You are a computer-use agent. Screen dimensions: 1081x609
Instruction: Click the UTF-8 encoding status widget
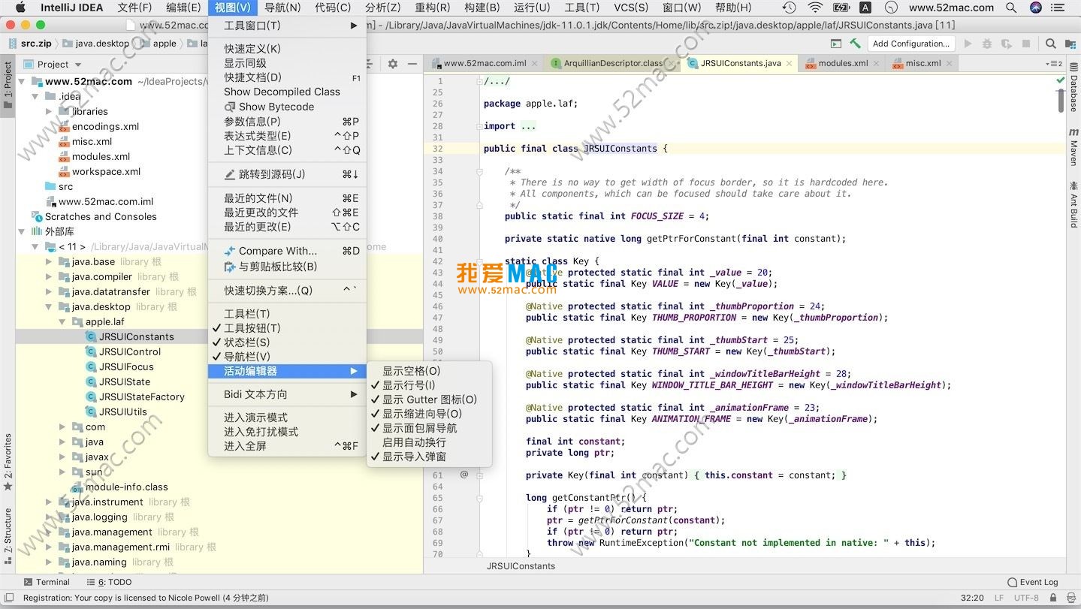[1026, 598]
